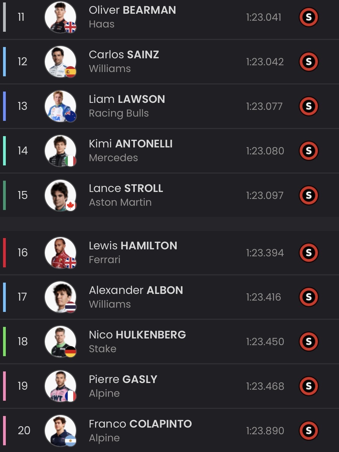The height and width of the screenshot is (452, 339).
Task: Click Lewis Hamilton's driver portrait
Action: point(60,253)
